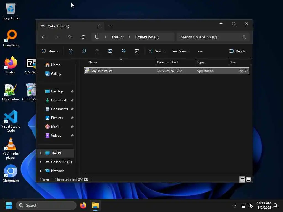Open Gallery in navigation pane
The height and width of the screenshot is (212, 283).
coord(56,73)
